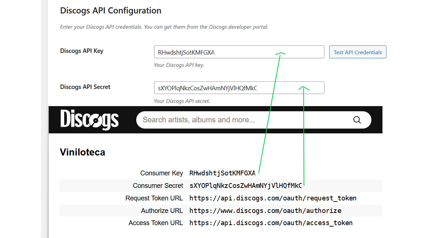
Task: Select the Consumer Secret value to copy it
Action: point(245,185)
